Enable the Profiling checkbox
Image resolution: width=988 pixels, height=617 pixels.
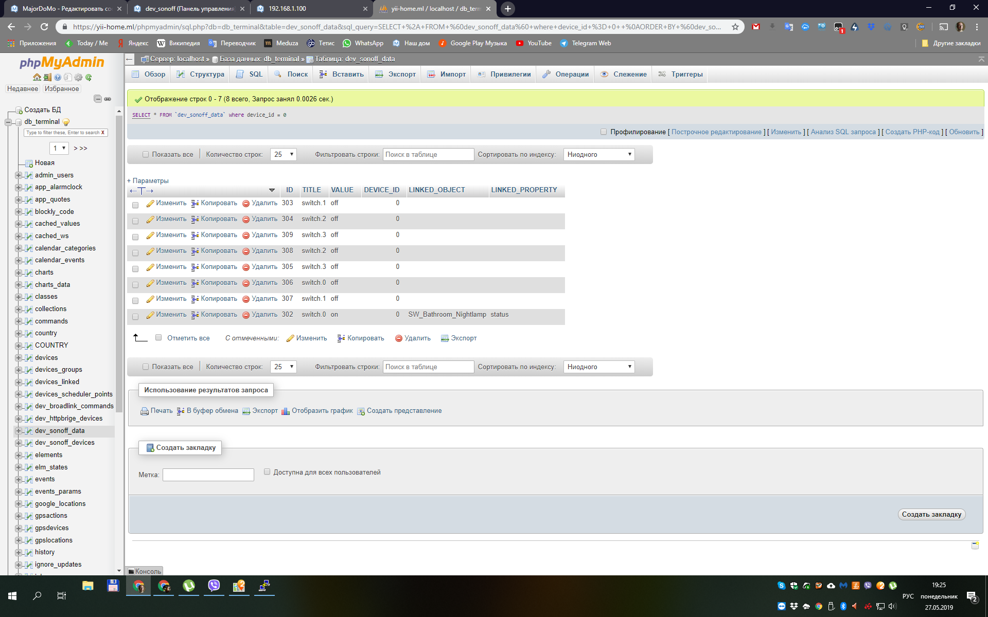coord(604,132)
